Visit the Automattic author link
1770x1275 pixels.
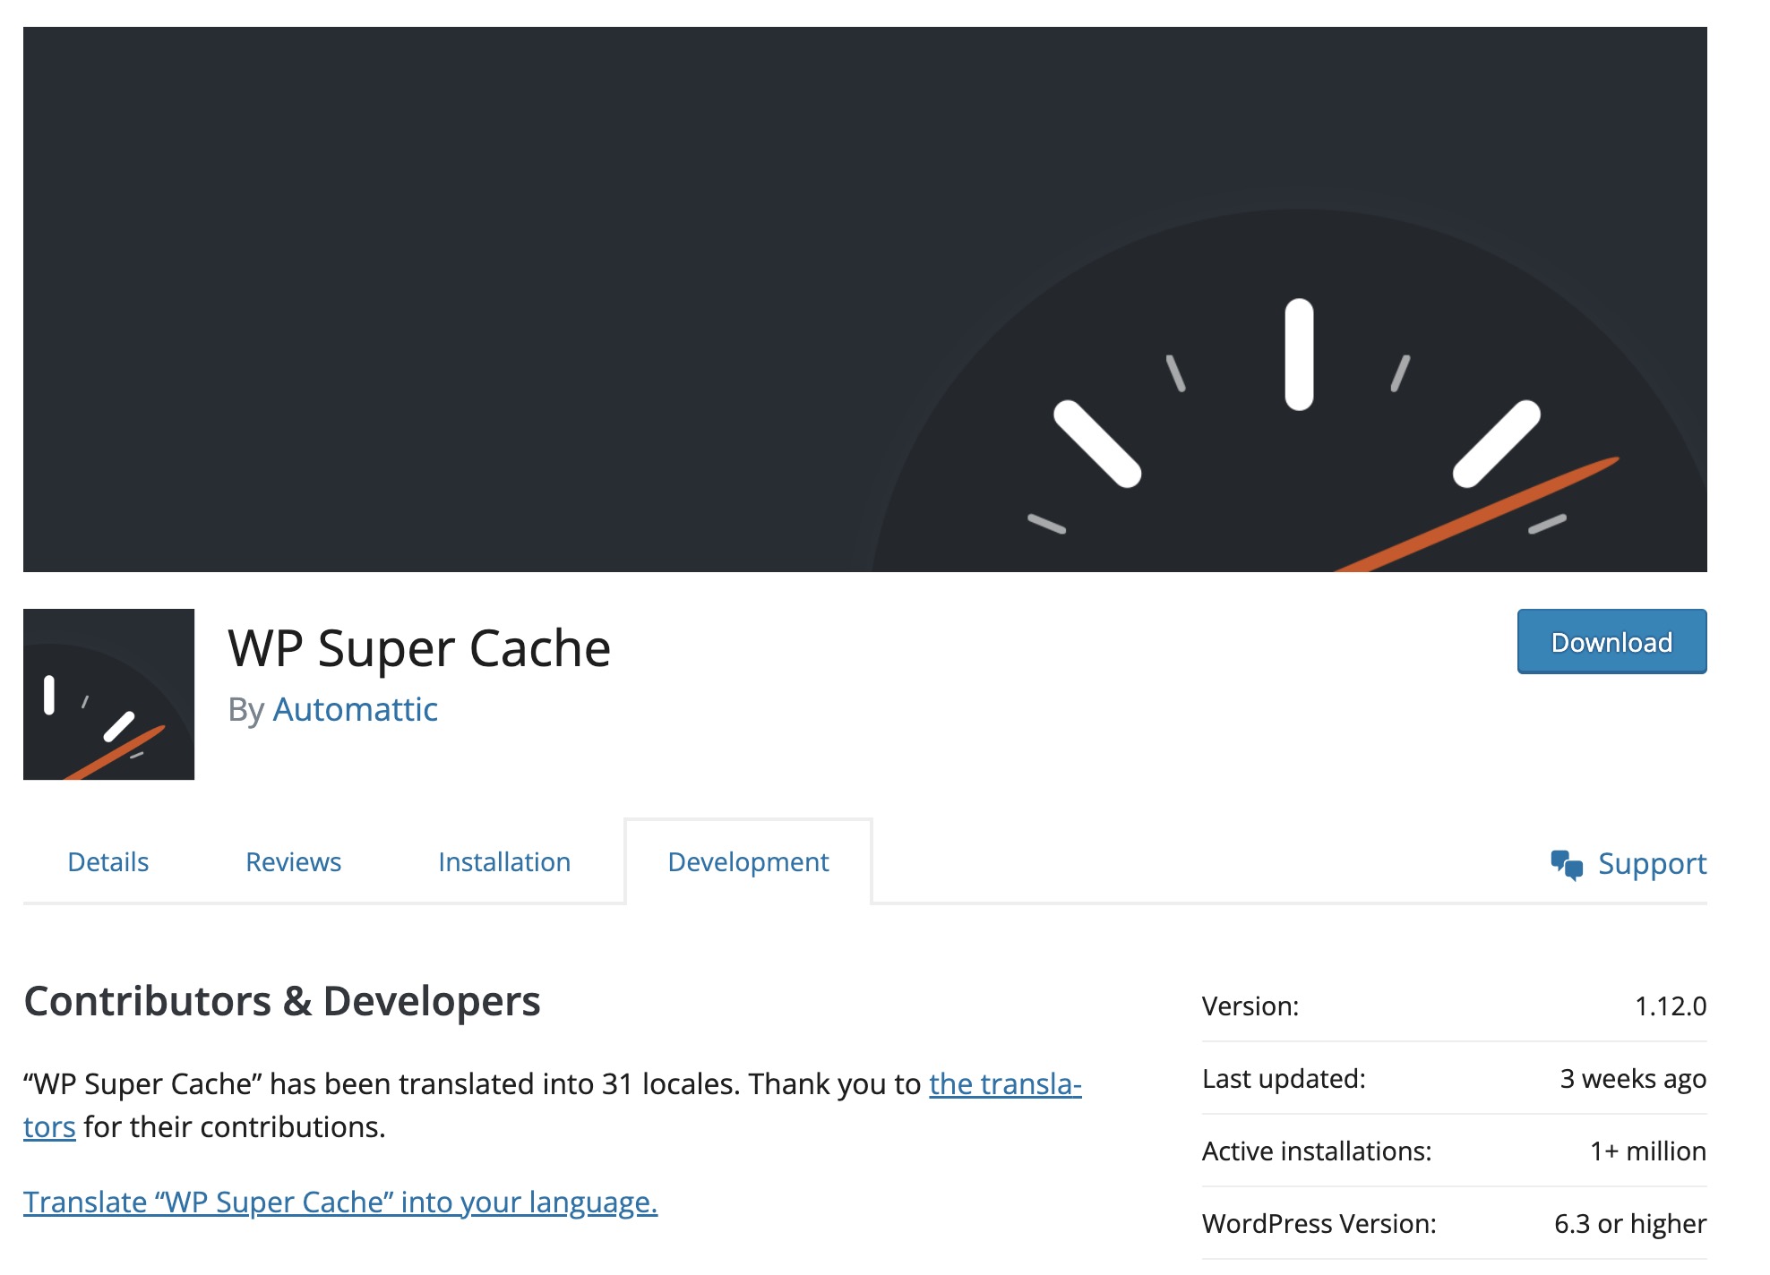pyautogui.click(x=355, y=709)
